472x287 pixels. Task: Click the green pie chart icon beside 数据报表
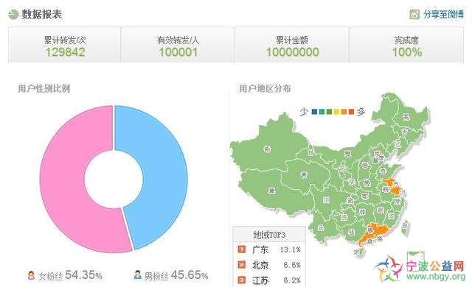[13, 14]
